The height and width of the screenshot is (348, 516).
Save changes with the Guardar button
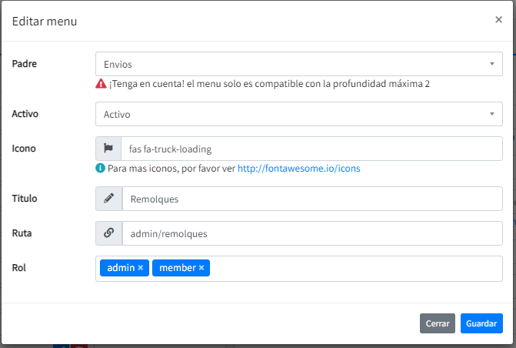[481, 323]
